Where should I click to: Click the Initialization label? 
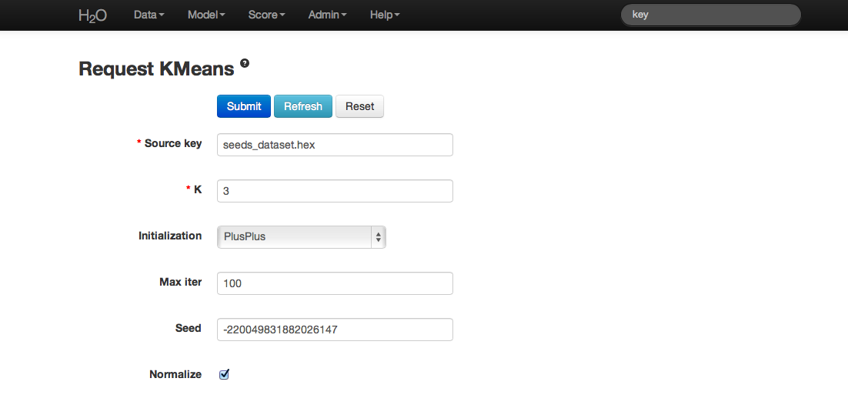pos(170,236)
